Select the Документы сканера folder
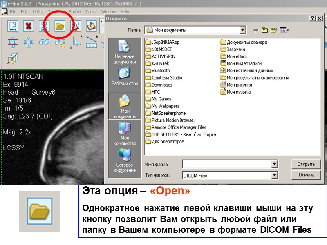Image resolution: width=327 pixels, height=245 pixels. point(244,42)
